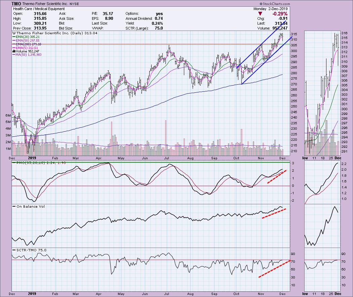This screenshot has height=297, width=353.
Task: Click the 6M volume axis label
Action: 8,116
